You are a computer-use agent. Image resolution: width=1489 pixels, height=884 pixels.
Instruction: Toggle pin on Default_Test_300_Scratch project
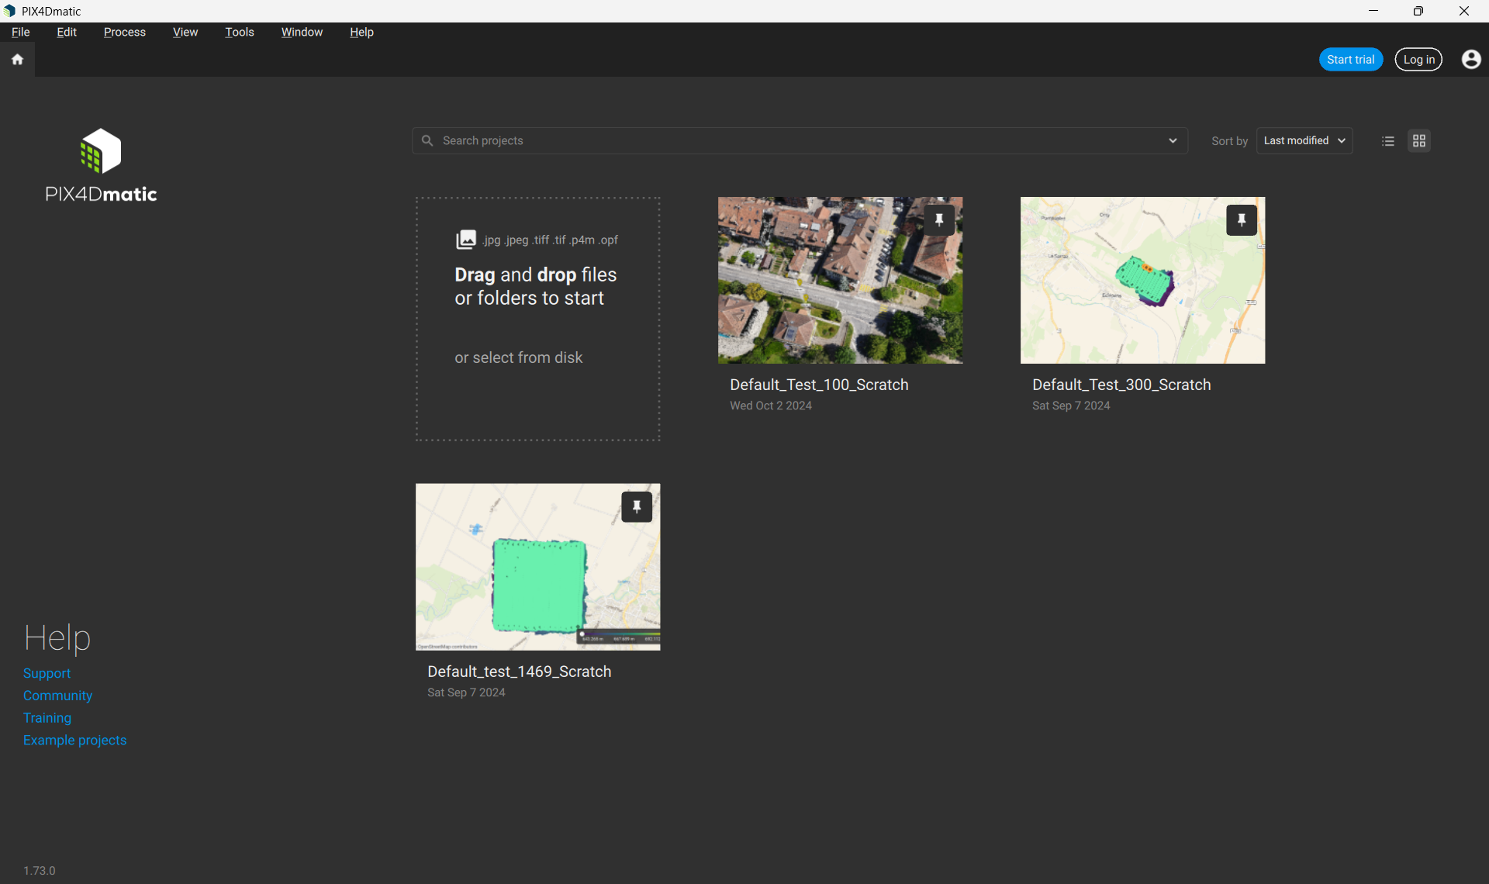(x=1242, y=220)
